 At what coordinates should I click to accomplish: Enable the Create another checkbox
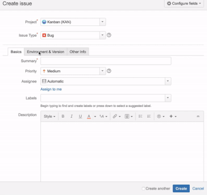point(143,189)
